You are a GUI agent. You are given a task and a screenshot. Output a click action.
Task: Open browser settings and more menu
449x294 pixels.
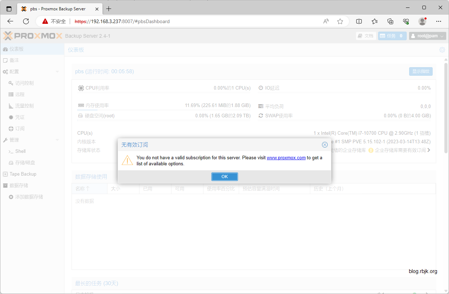point(439,21)
